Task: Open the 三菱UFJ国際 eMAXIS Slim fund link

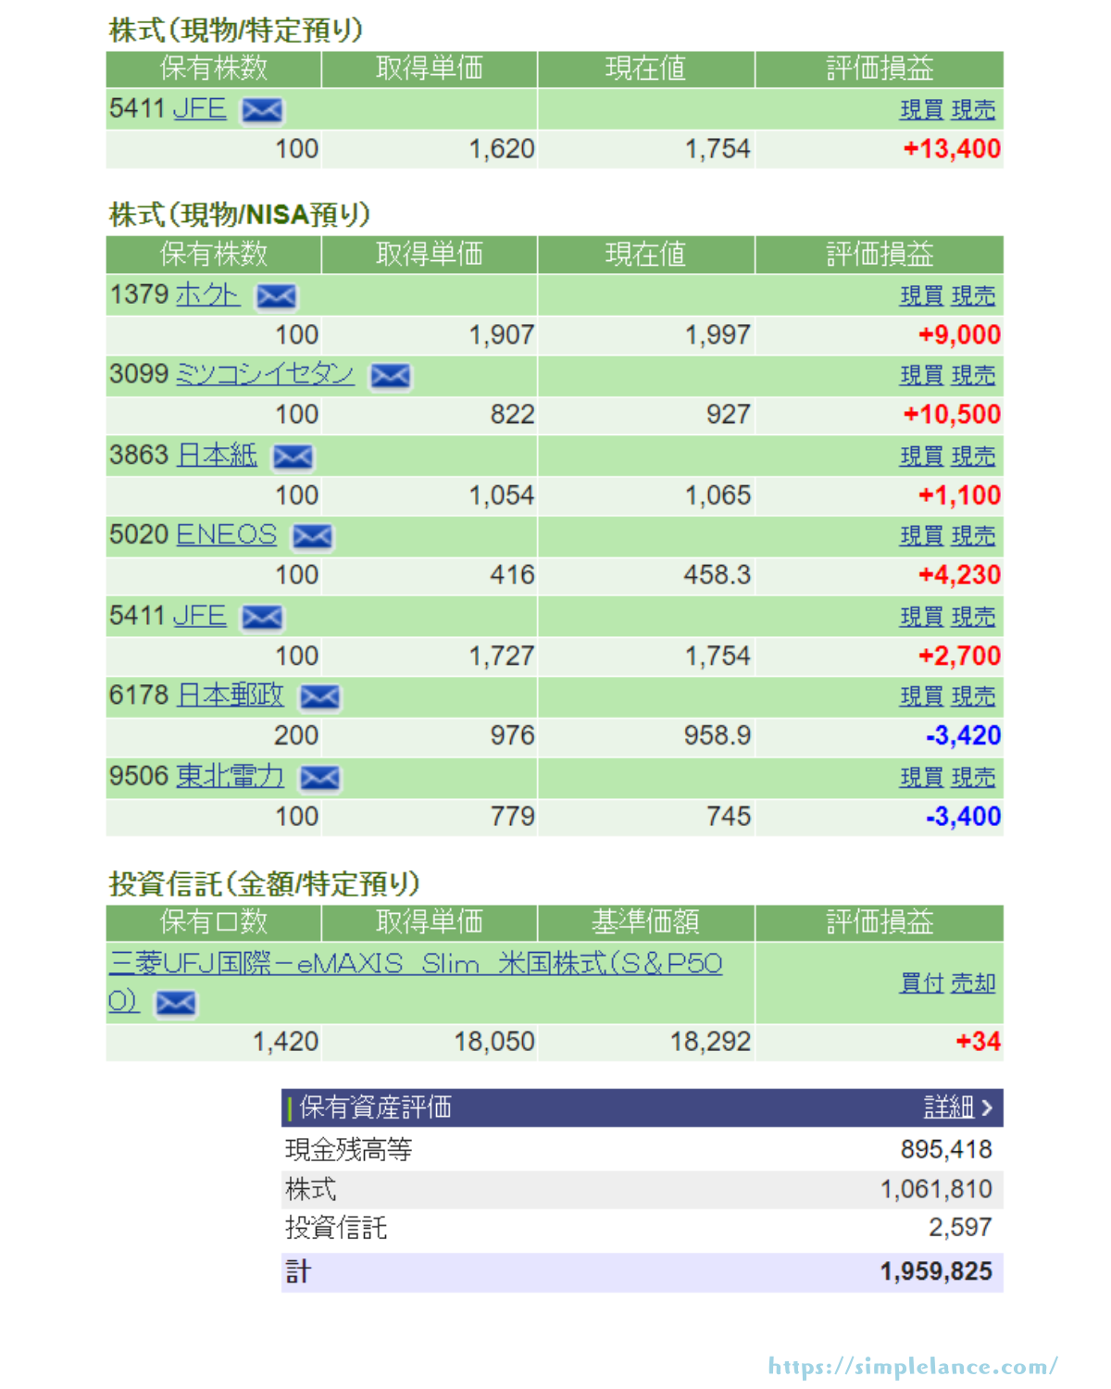Action: (x=415, y=964)
